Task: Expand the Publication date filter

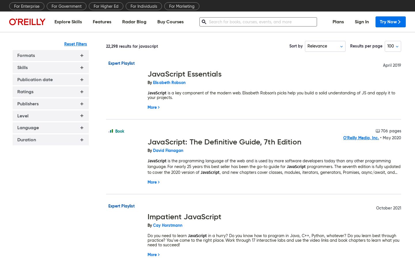Action: (x=51, y=80)
